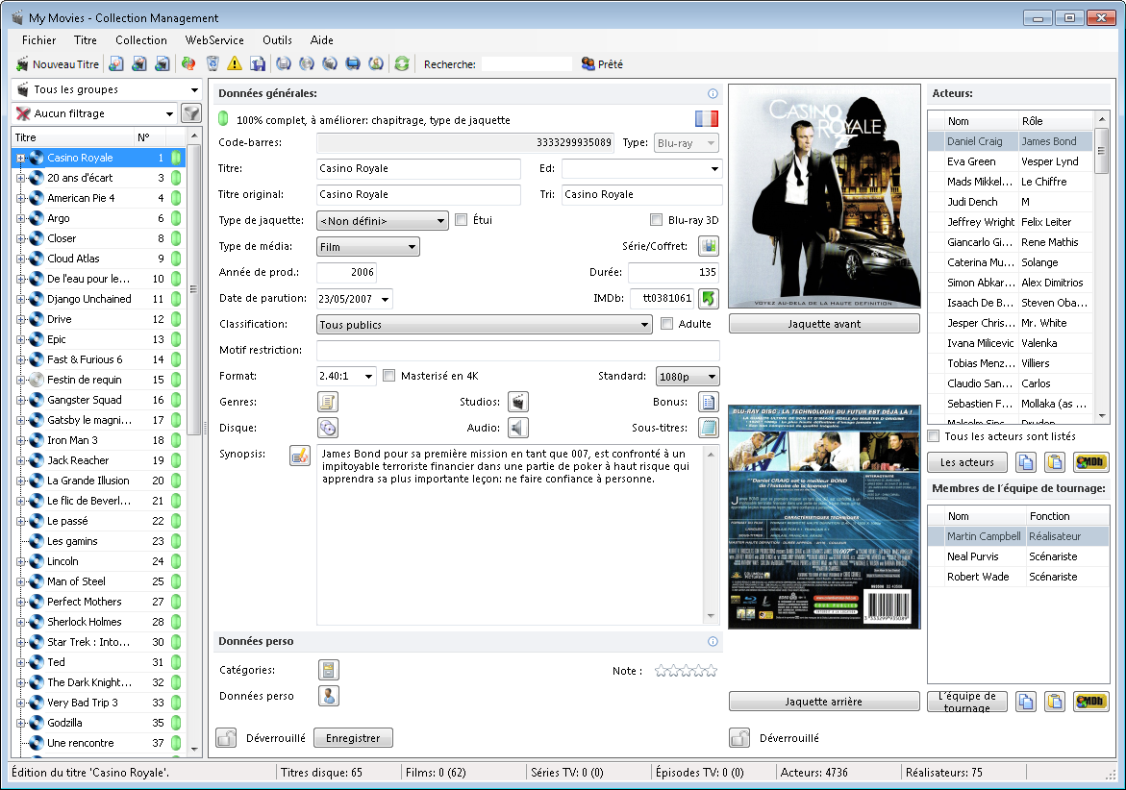The width and height of the screenshot is (1126, 790).
Task: Click the front cover Casino Royale image
Action: tap(824, 196)
